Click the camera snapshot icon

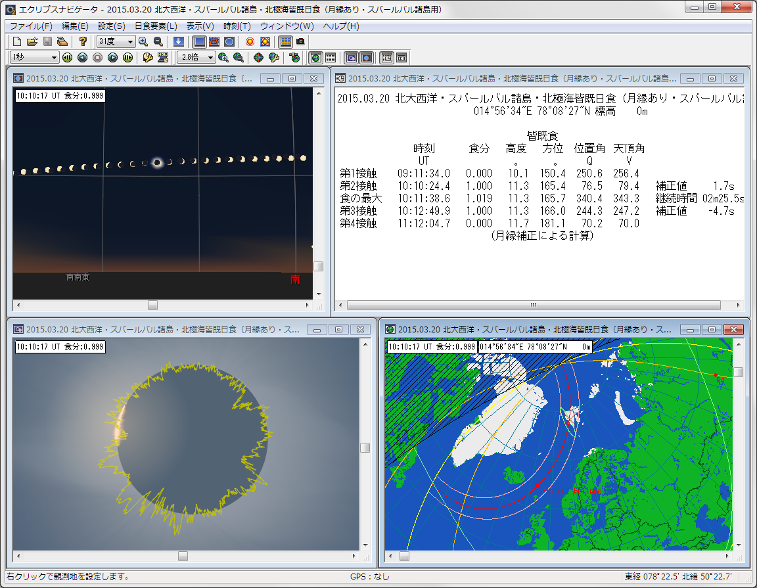pos(300,41)
